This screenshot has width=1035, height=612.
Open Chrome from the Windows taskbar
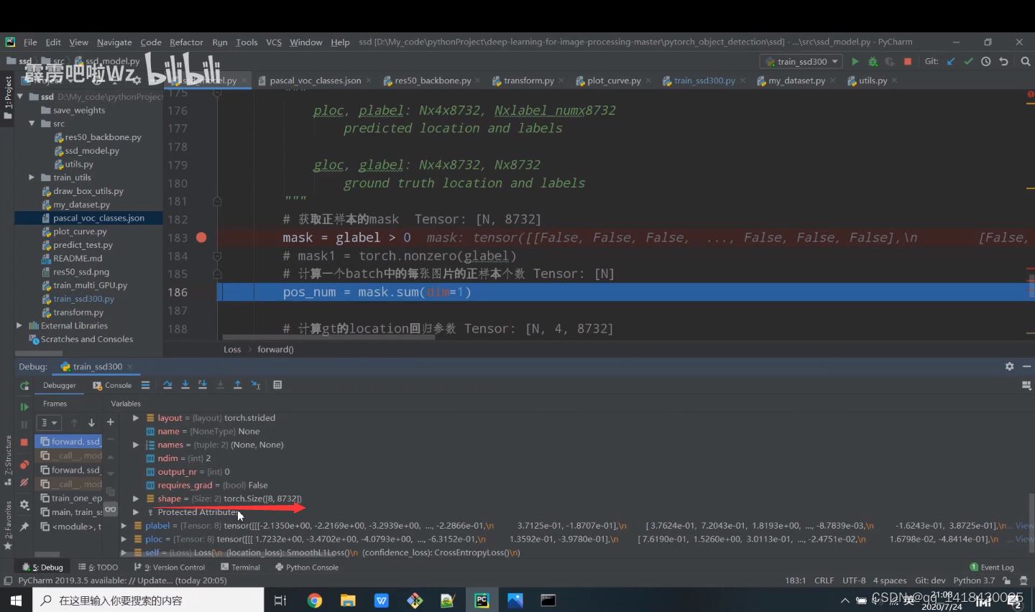(x=314, y=601)
